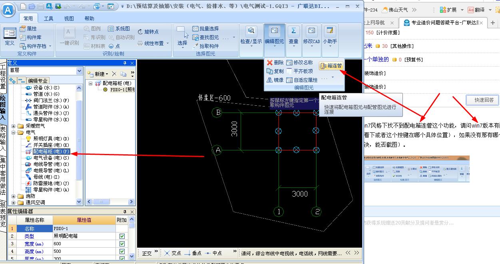
Task: Click the New file icon in quick toolbar
Action: (x=23, y=6)
